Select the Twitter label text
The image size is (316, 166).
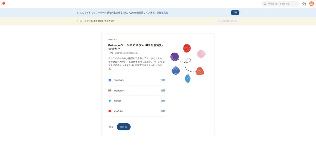click(117, 101)
